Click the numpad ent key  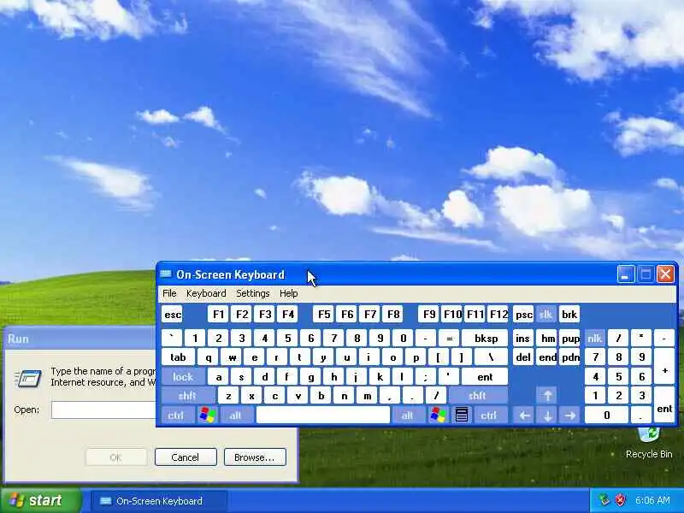click(x=664, y=405)
